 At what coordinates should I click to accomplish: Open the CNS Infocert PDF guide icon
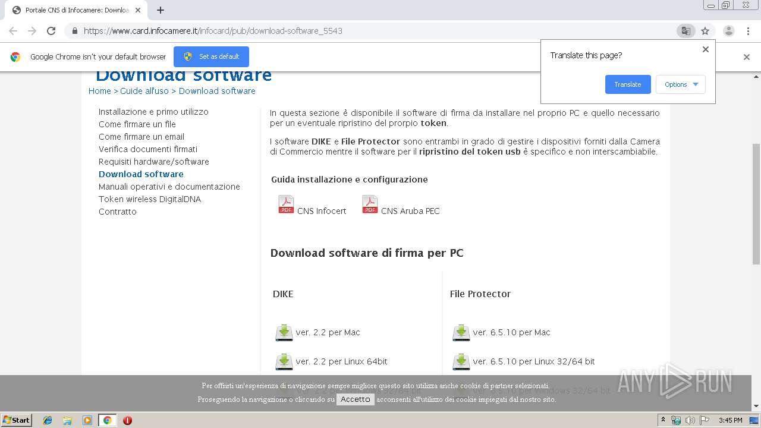(286, 204)
